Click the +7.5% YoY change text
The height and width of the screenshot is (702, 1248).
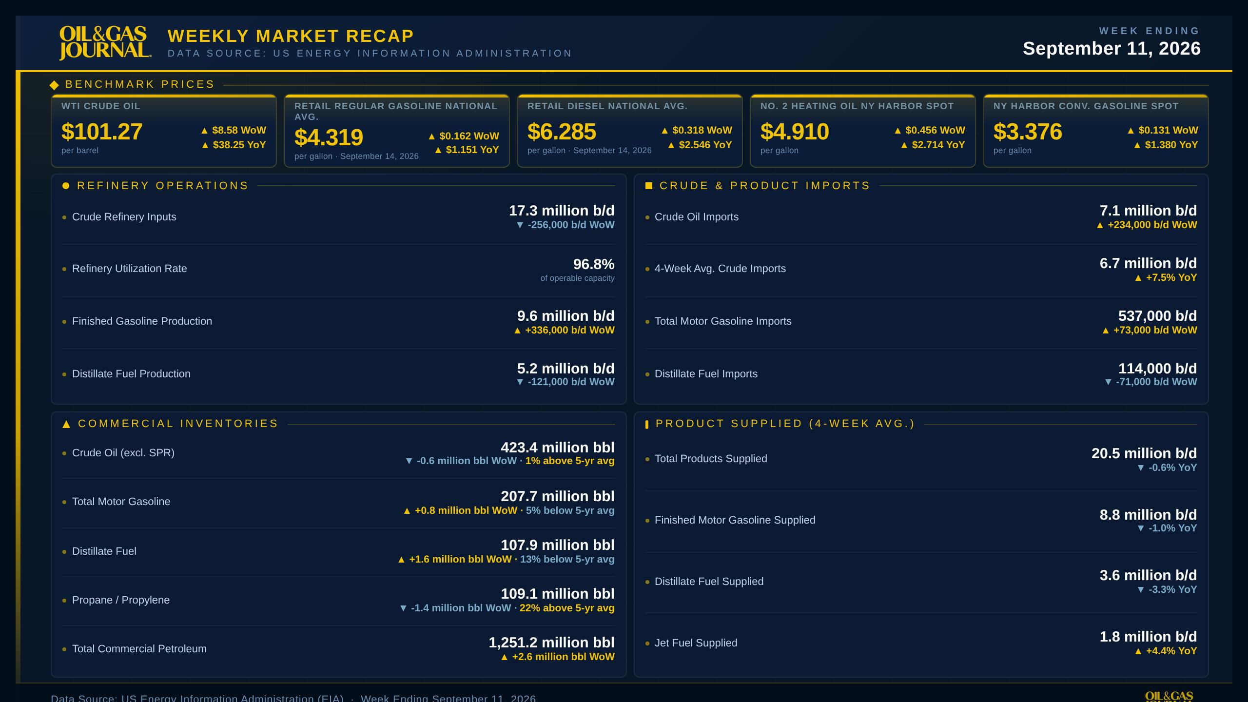click(x=1171, y=278)
